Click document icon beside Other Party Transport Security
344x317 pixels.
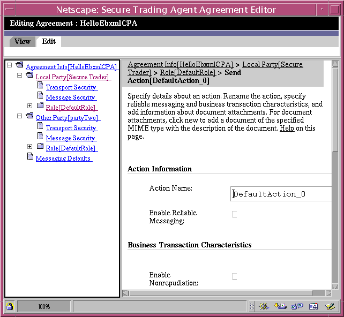click(40, 126)
